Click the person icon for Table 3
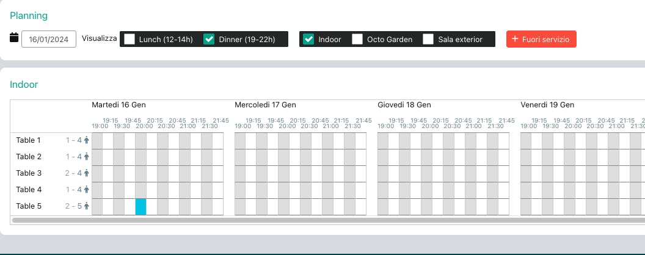 pyautogui.click(x=86, y=173)
